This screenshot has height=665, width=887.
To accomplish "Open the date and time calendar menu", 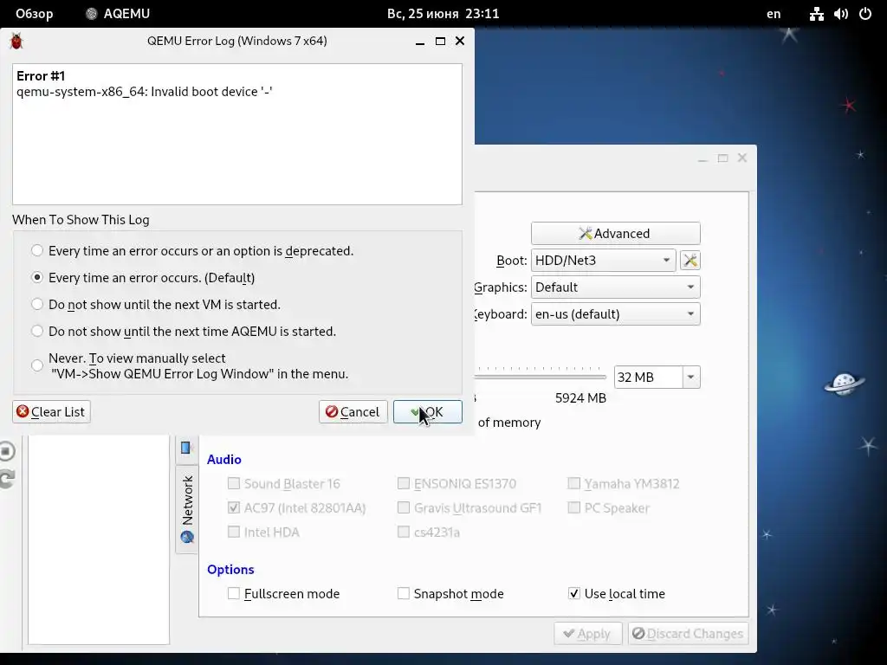I will 443,14.
